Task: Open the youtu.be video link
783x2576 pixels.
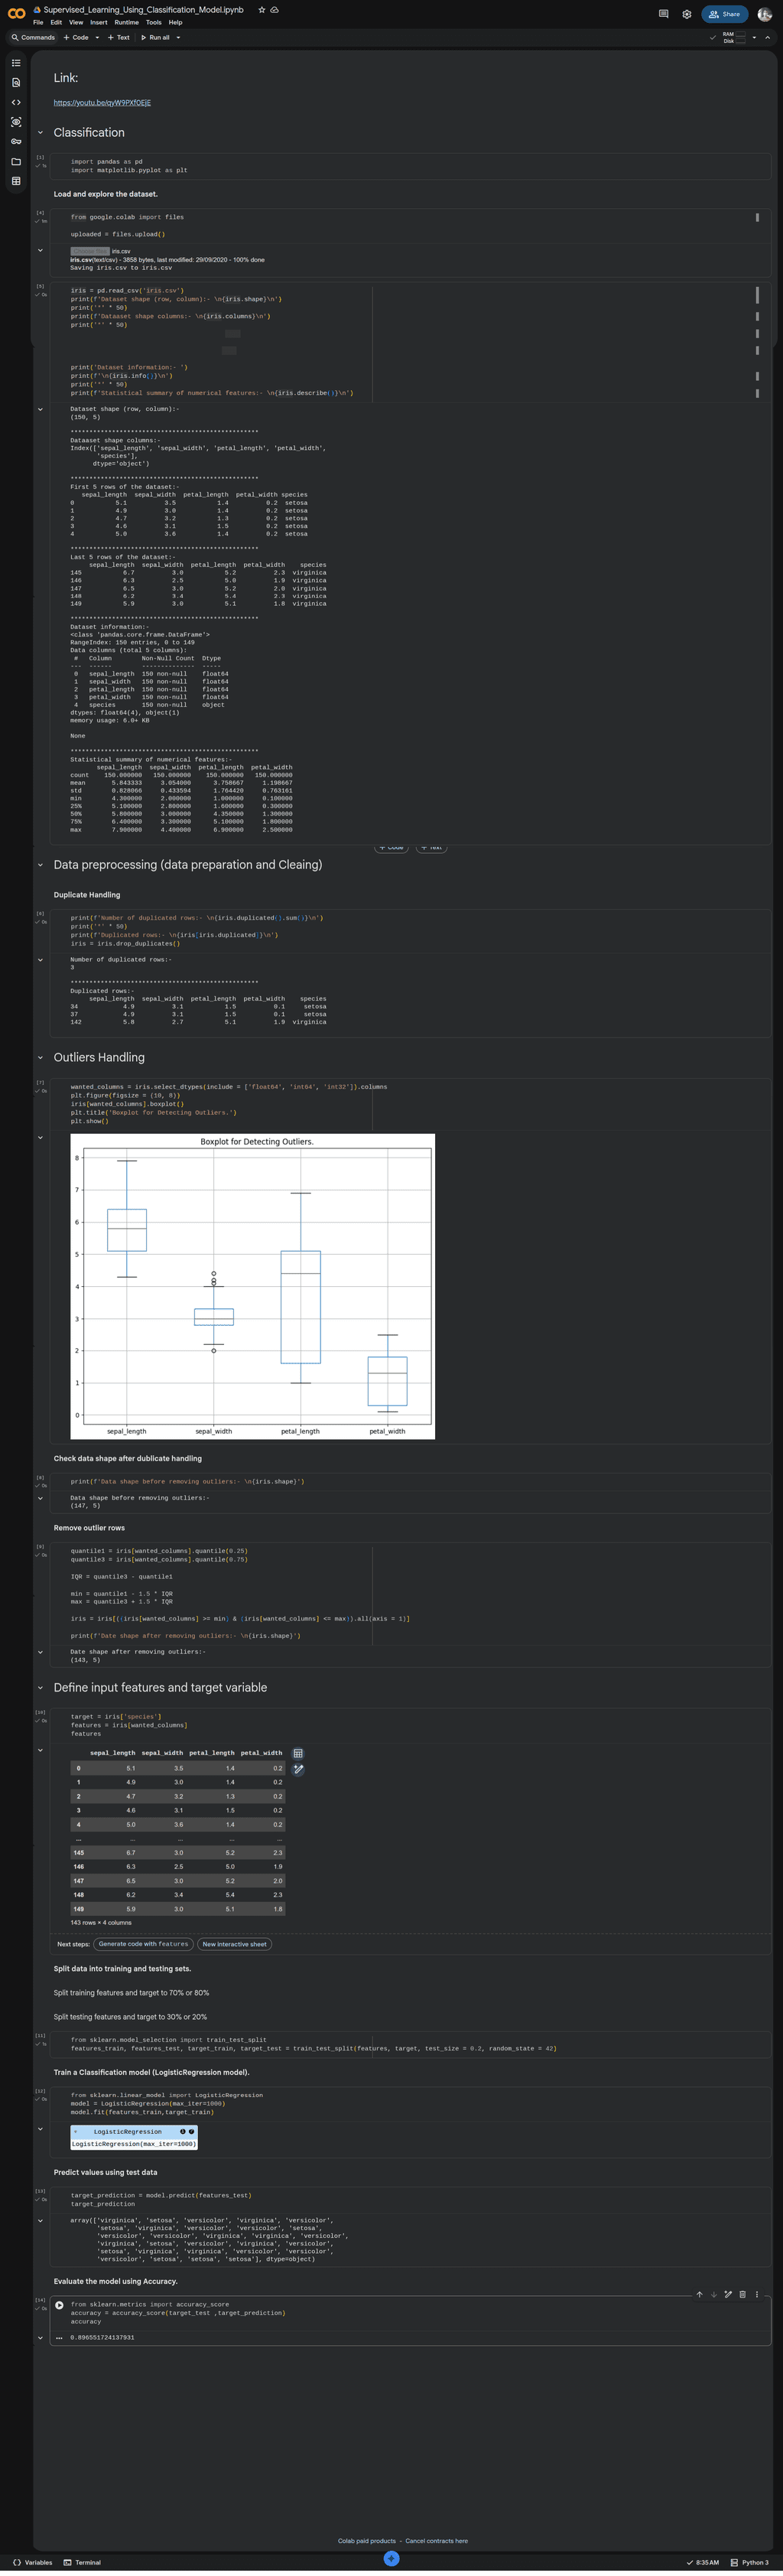Action: pos(102,103)
